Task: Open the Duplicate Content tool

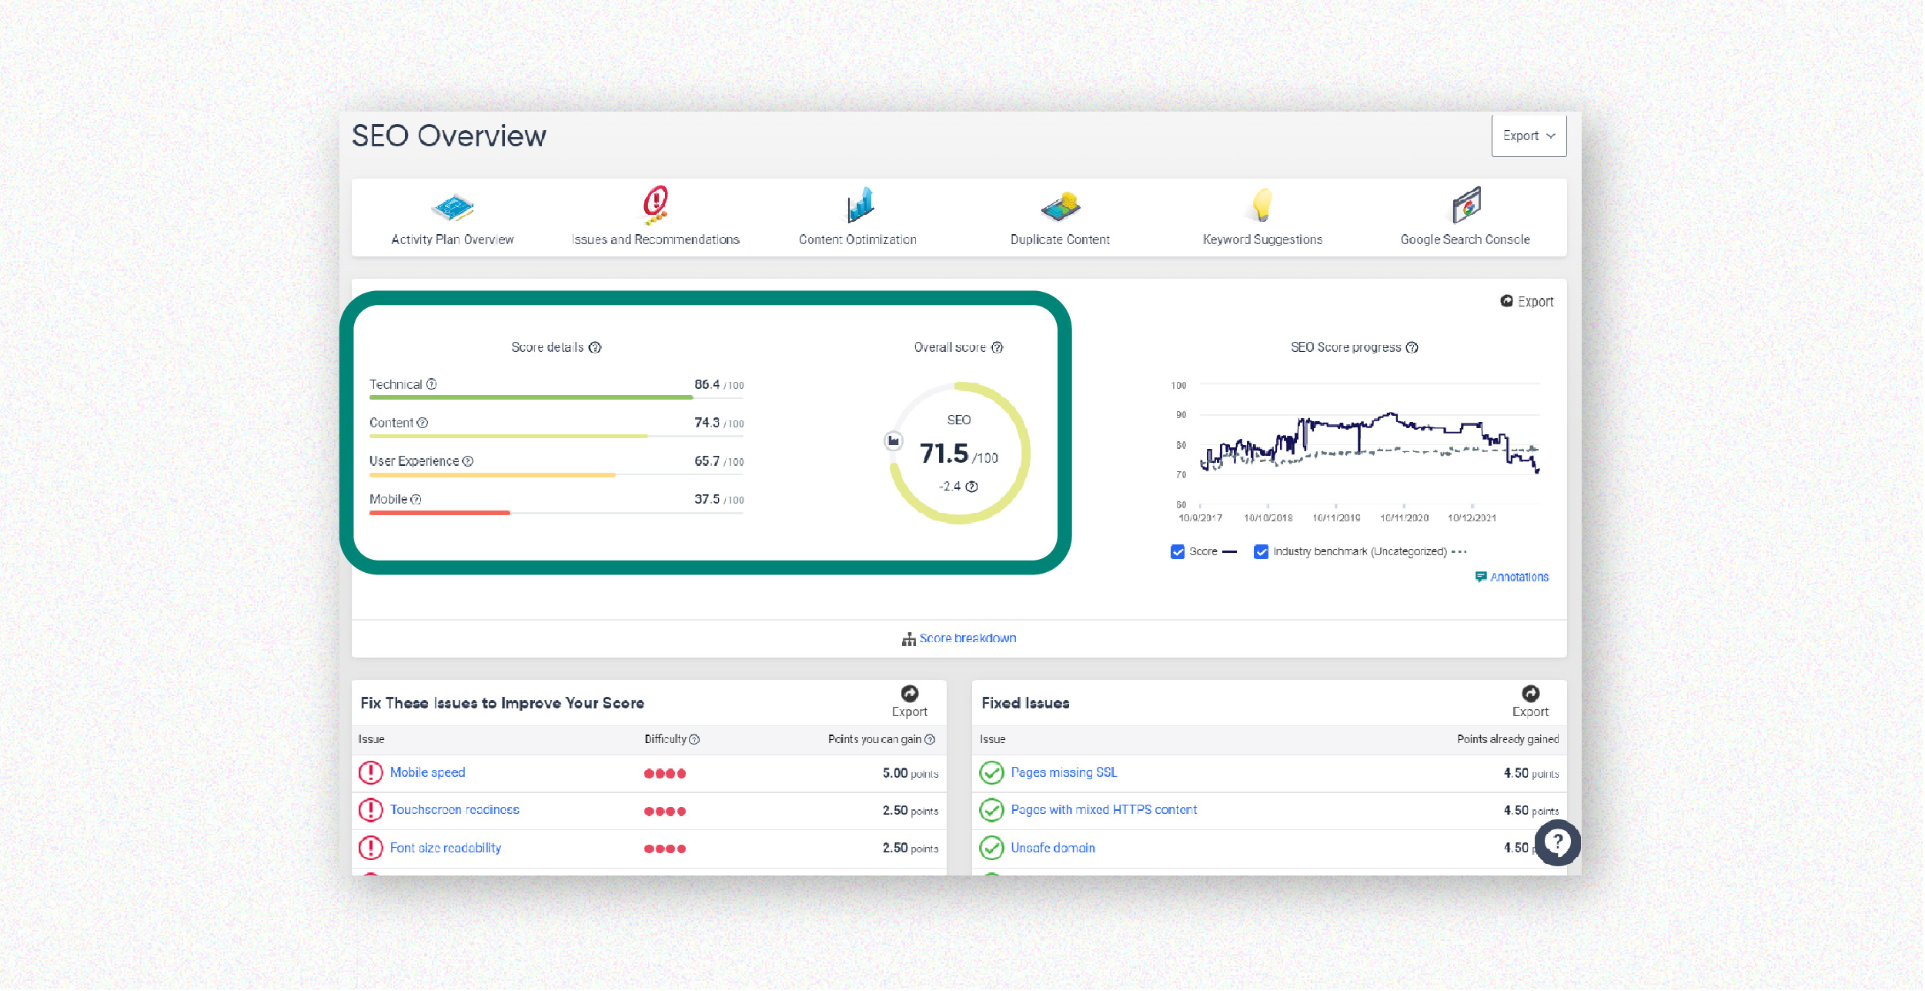Action: (x=1059, y=218)
